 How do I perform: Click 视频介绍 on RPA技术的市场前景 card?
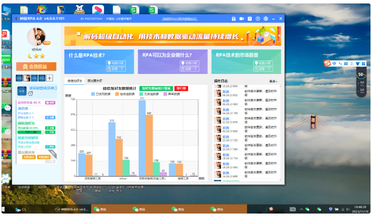tap(263, 63)
